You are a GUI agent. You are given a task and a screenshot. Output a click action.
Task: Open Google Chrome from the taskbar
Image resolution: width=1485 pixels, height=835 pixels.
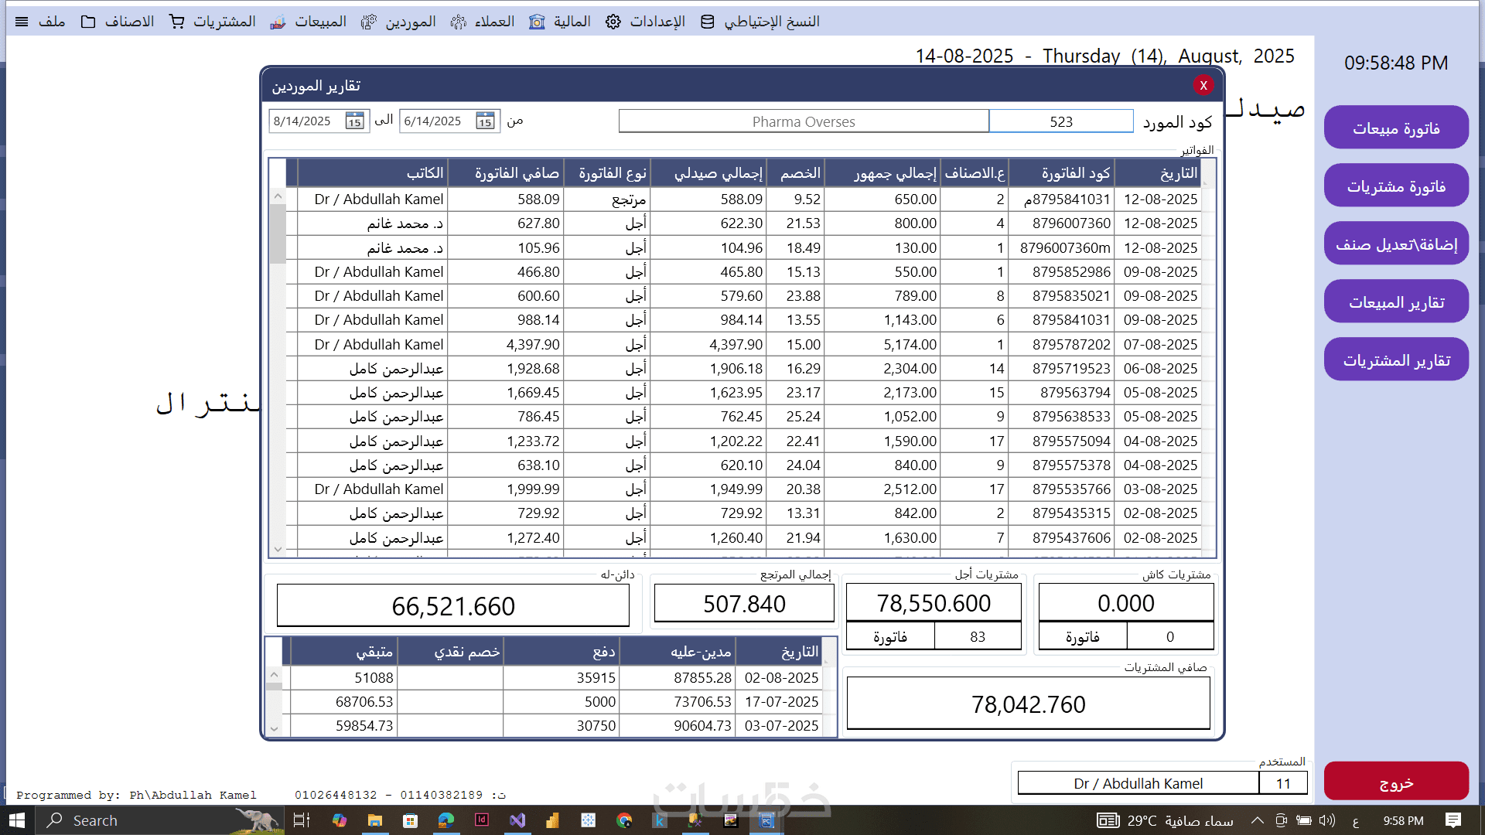click(624, 820)
